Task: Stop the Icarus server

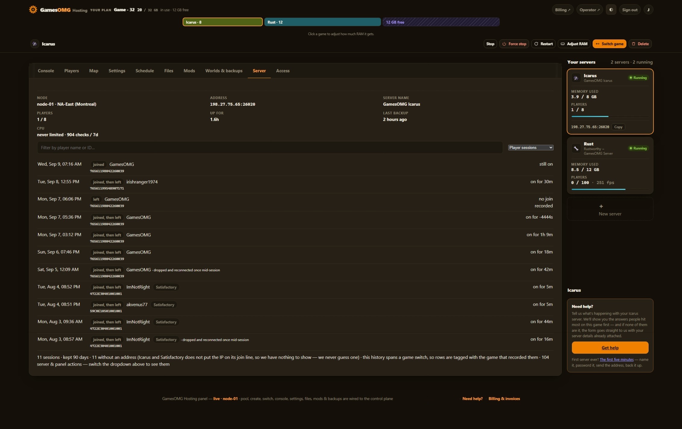Action: click(x=490, y=44)
